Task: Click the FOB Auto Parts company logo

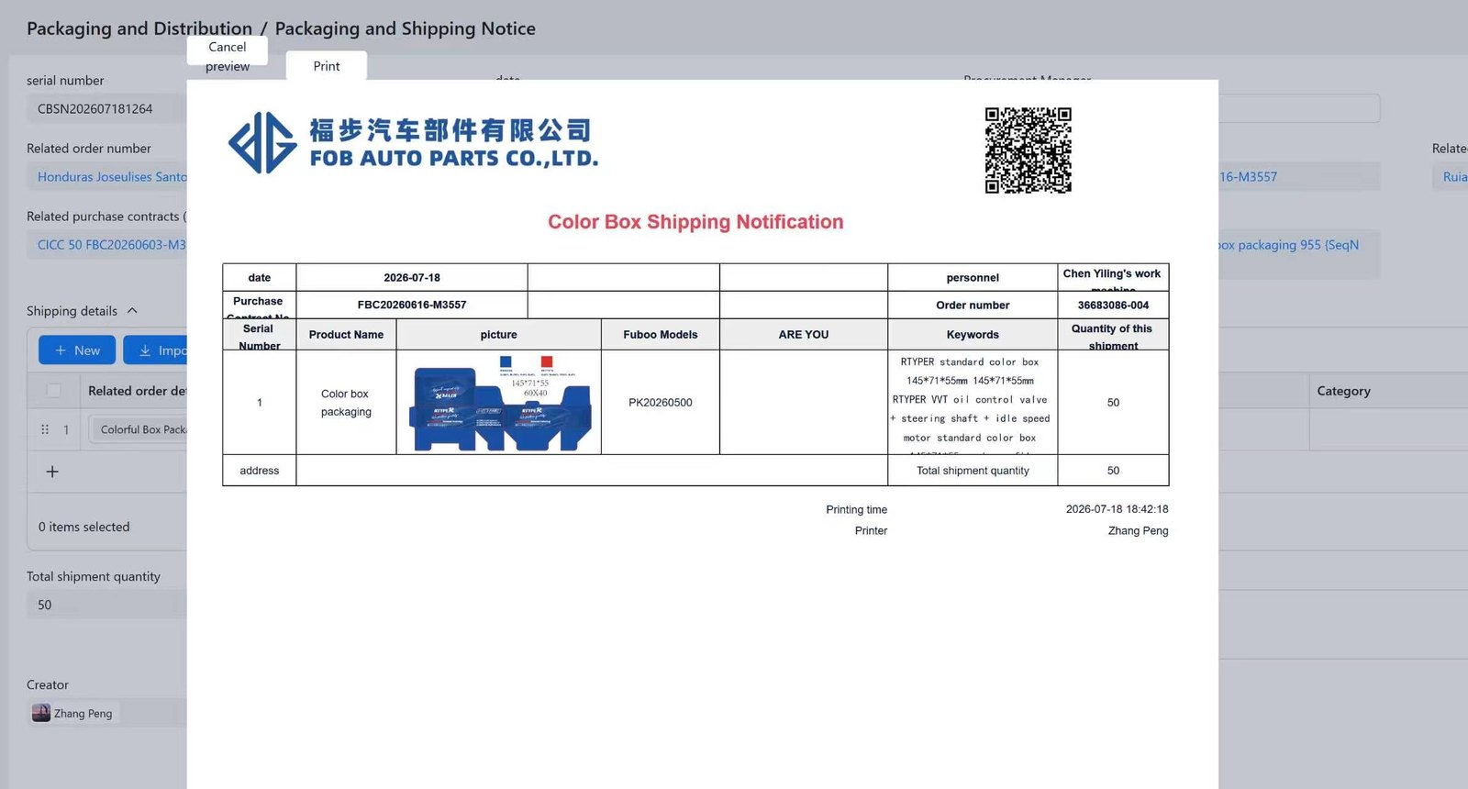Action: pos(413,143)
